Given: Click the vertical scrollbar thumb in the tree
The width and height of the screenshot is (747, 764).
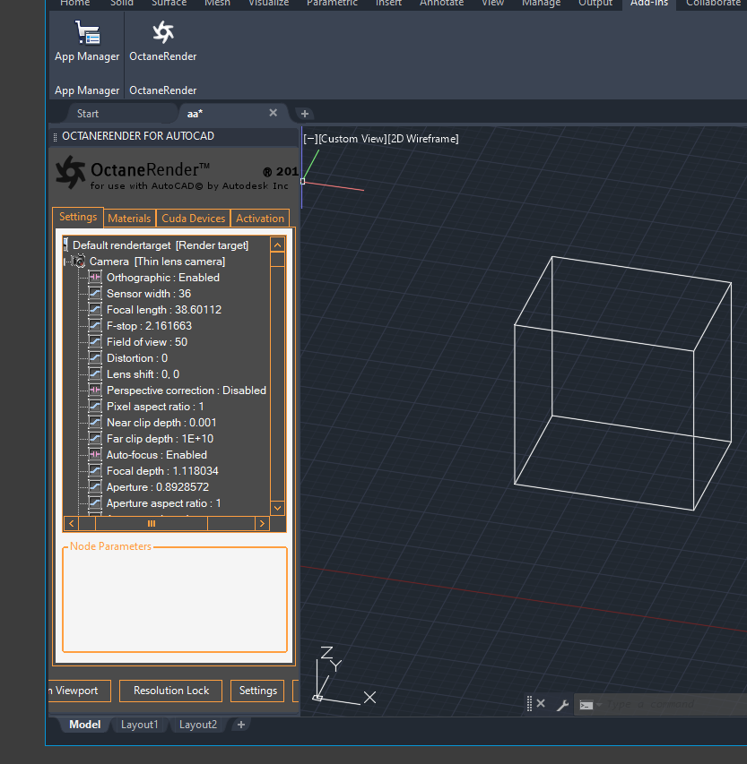Looking at the screenshot, I should click(x=277, y=259).
